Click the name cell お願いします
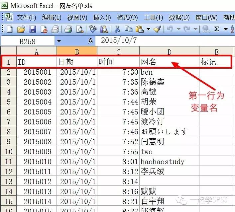The height and width of the screenshot is (212, 235). point(170,132)
